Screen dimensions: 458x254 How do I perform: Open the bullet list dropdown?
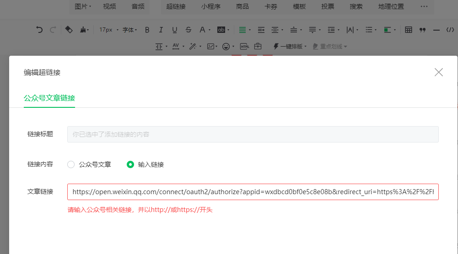[x=371, y=30]
